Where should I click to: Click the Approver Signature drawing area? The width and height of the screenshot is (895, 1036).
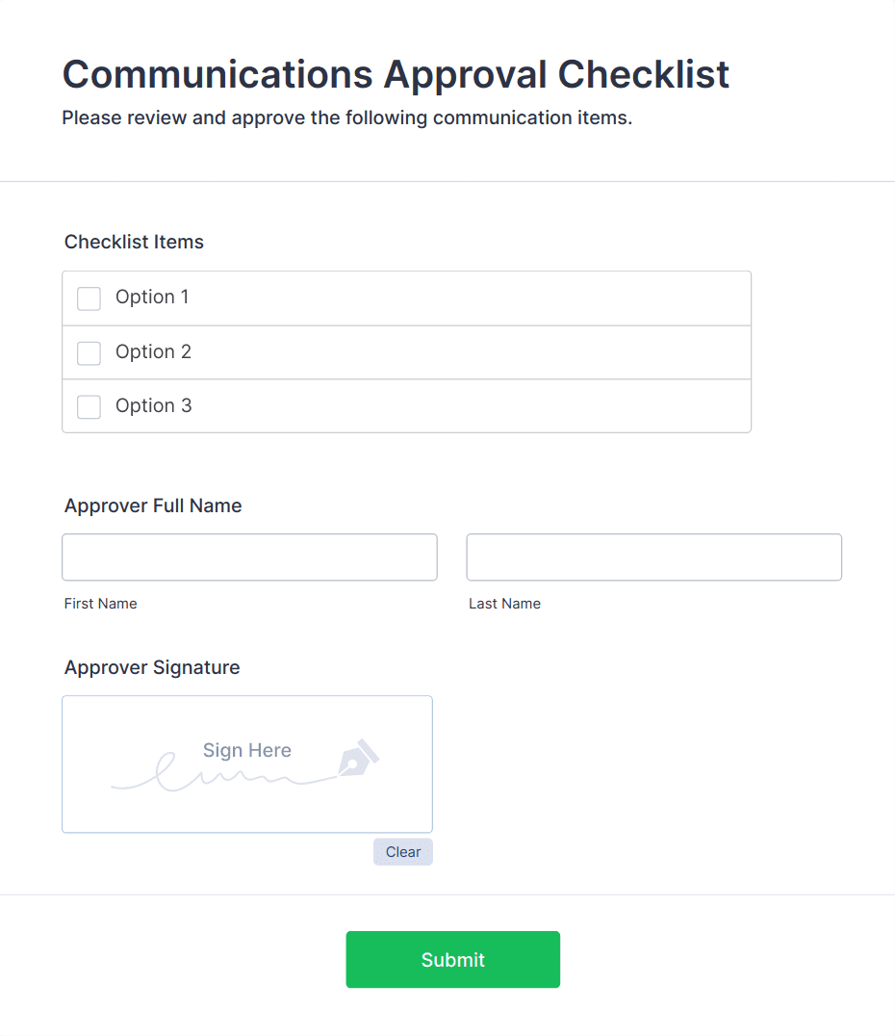[246, 764]
